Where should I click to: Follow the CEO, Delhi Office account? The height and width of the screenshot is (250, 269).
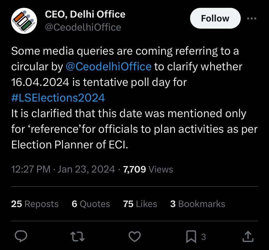pos(215,18)
